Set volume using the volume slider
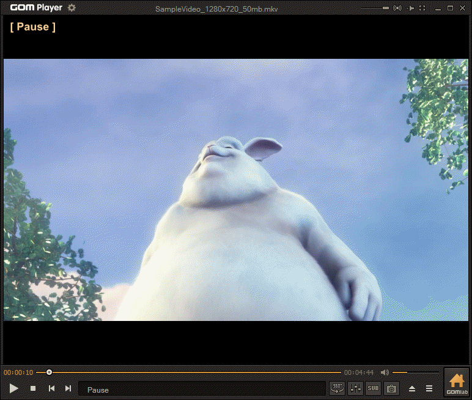Viewport: 472px width, 400px height. [x=415, y=372]
